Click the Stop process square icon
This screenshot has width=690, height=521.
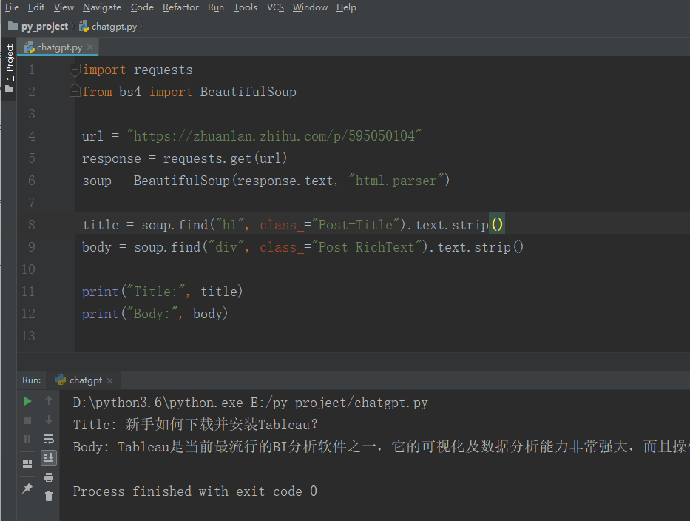tap(27, 420)
